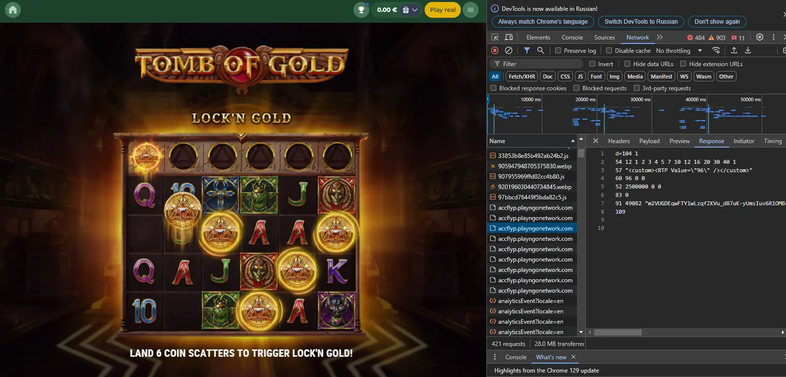This screenshot has height=377, width=786.
Task: Open network search magnifier icon
Action: coord(541,50)
